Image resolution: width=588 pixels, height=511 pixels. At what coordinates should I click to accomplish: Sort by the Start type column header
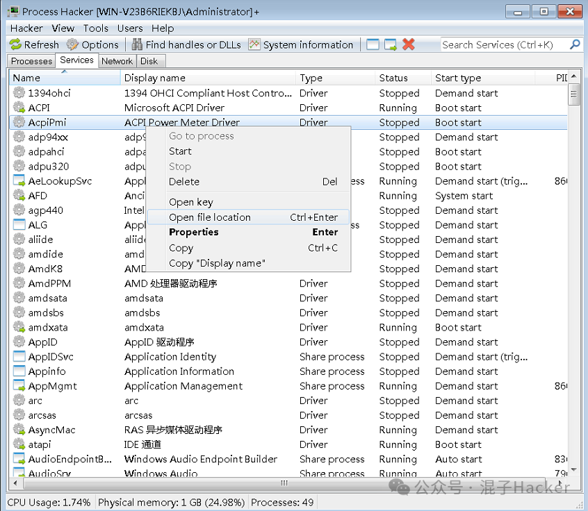click(458, 78)
